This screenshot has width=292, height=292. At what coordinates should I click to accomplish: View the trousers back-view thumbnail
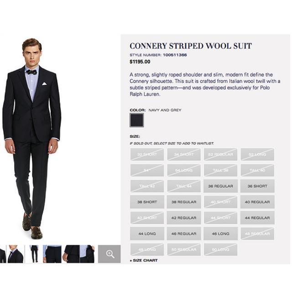[x=34, y=254]
